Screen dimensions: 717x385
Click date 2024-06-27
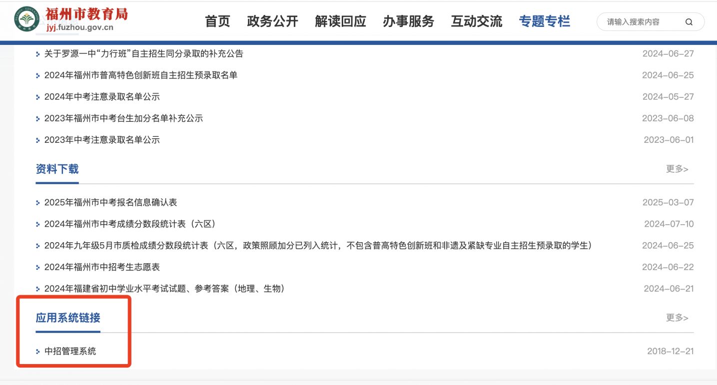[668, 54]
